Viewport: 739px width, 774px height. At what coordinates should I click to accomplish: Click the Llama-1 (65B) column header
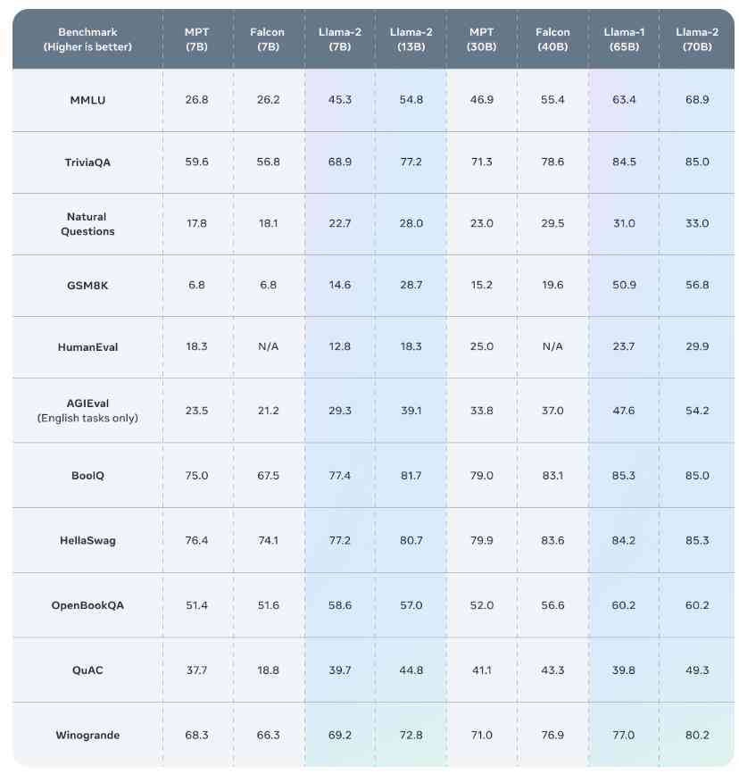coord(624,39)
